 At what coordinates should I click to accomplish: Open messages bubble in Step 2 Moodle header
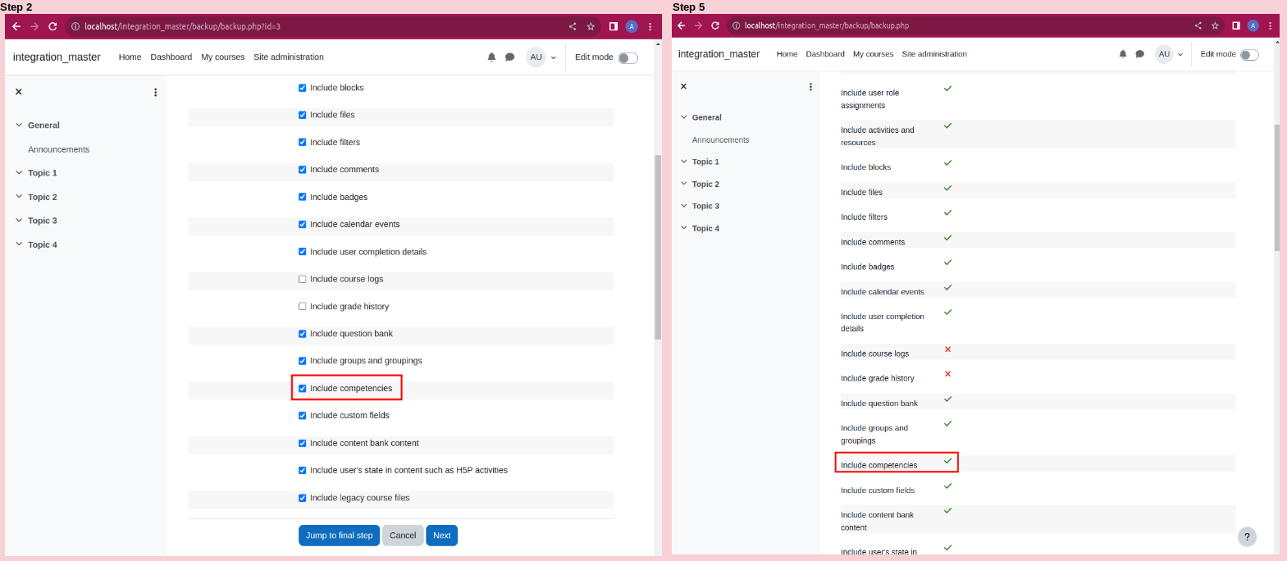509,57
